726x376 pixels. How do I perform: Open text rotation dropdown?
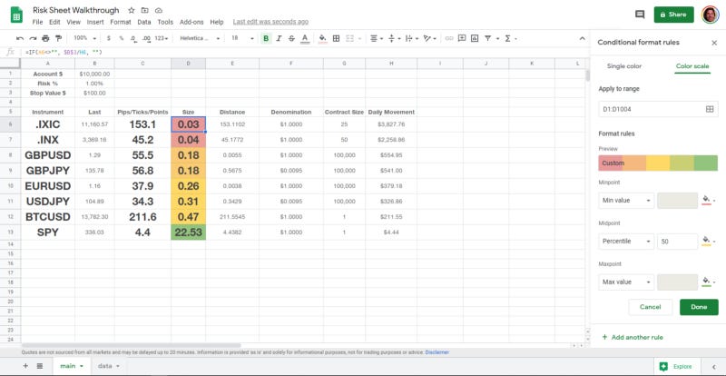[428, 38]
